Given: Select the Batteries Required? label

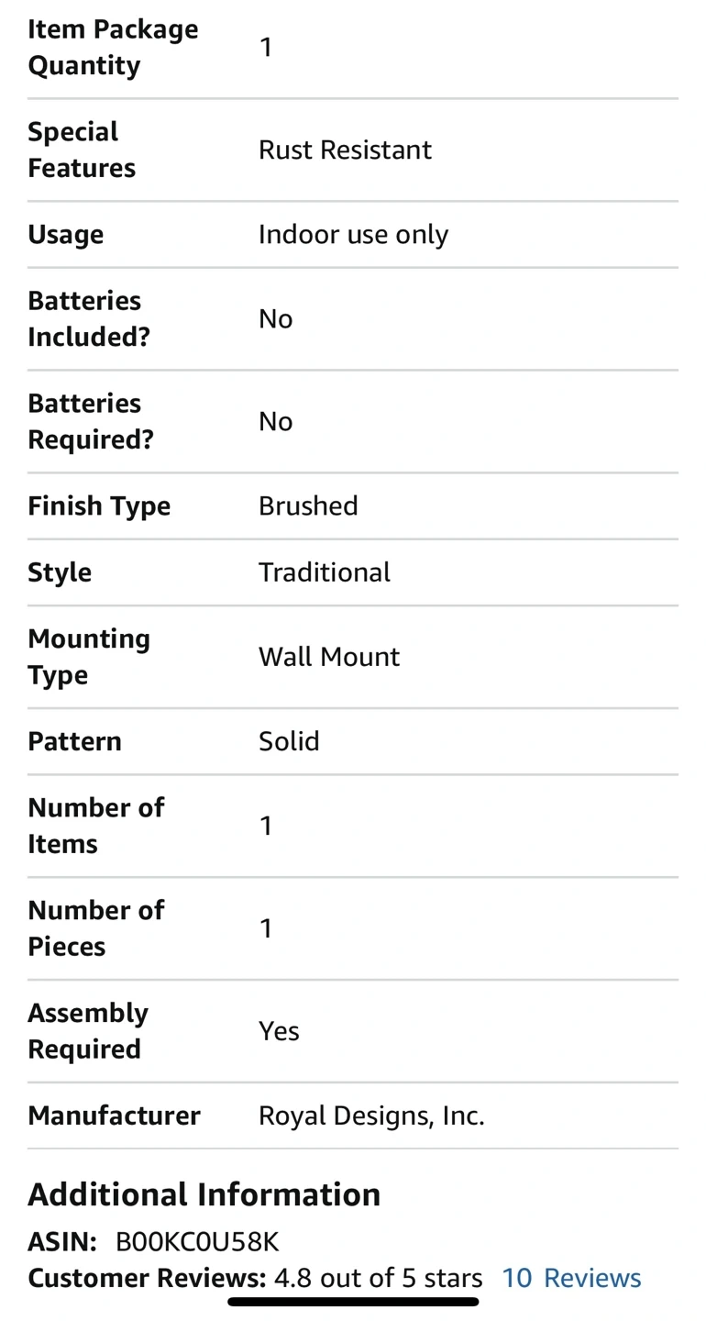Looking at the screenshot, I should point(90,421).
